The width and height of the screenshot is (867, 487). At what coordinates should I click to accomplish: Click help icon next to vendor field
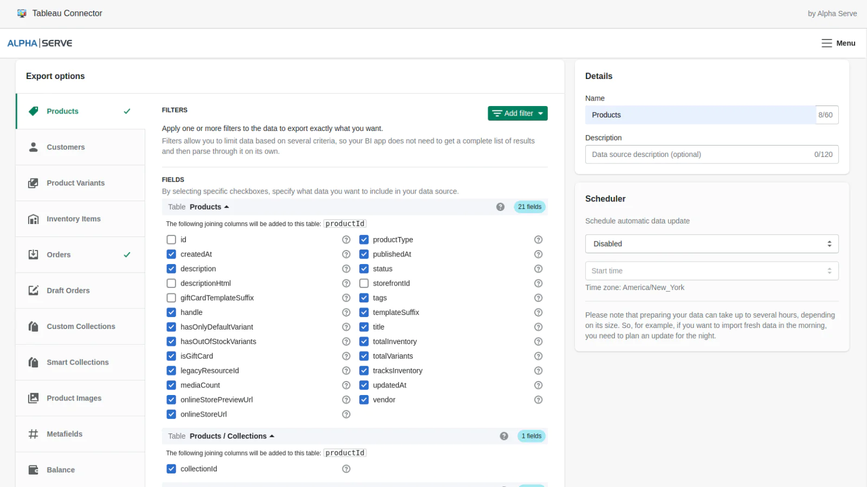pos(538,400)
